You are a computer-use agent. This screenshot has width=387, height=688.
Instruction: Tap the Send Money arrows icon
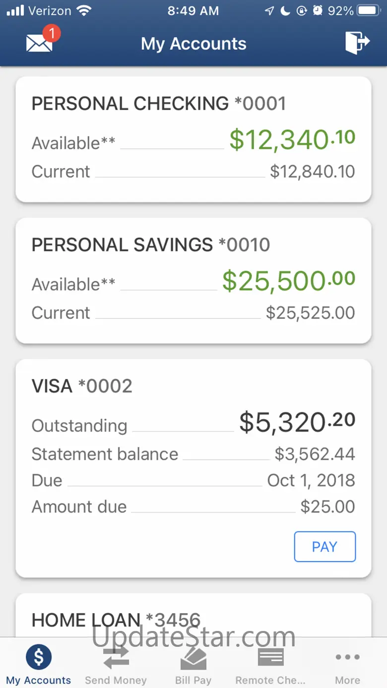point(116,657)
